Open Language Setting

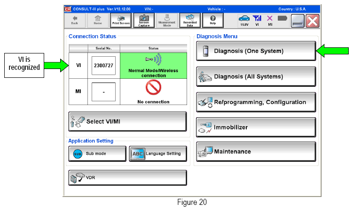[x=158, y=154]
